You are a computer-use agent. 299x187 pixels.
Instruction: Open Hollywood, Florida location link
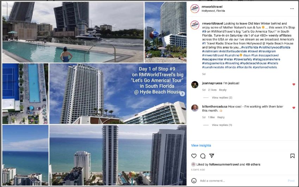(x=213, y=11)
